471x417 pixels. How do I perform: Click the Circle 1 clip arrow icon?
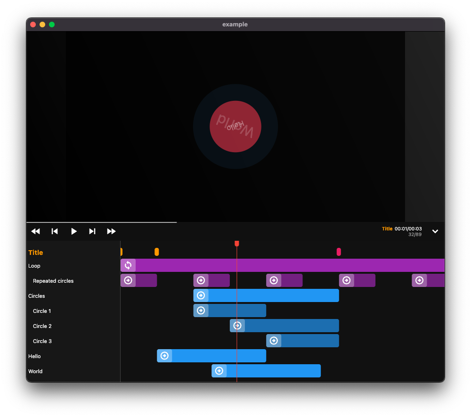[x=201, y=311]
